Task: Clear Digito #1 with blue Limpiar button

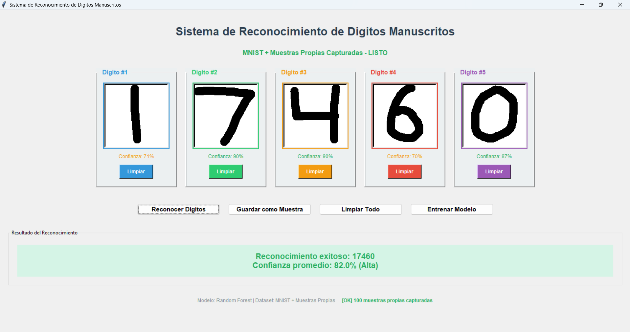Action: [136, 171]
